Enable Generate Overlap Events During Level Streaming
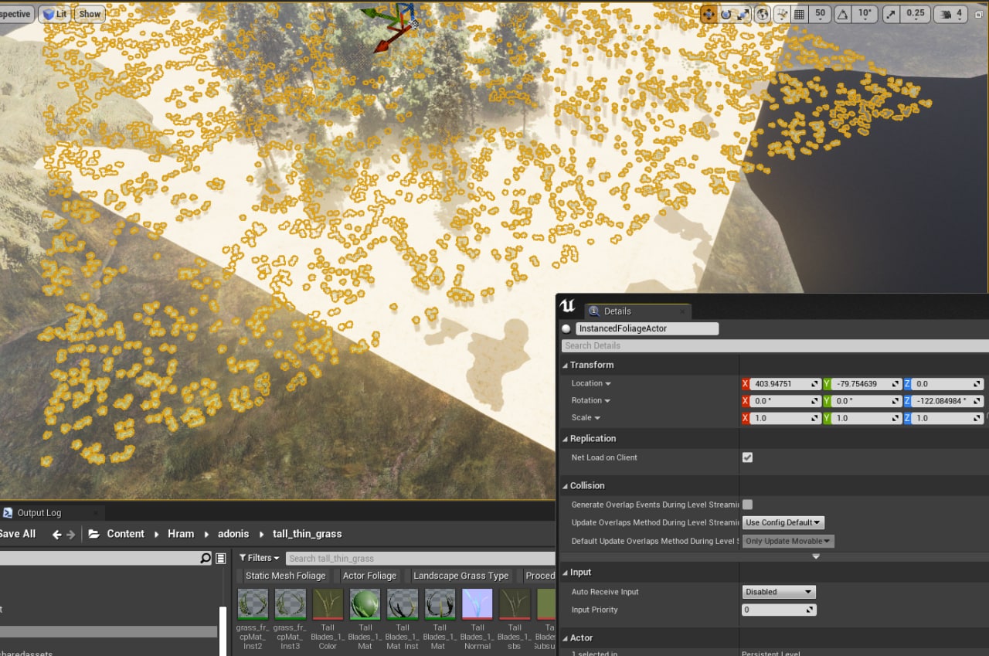 (x=747, y=505)
